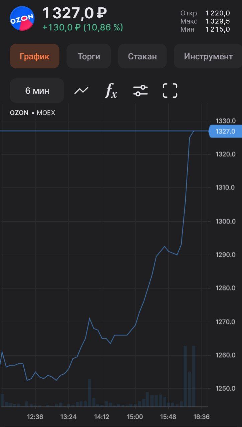Screen dimensions: 242x427
Task: Tap the OZON company logo
Action: point(22,18)
